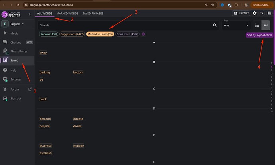Image resolution: width=275 pixels, height=165 pixels.
Task: Change the Sort by: Alphabetical option
Action: 259,35
